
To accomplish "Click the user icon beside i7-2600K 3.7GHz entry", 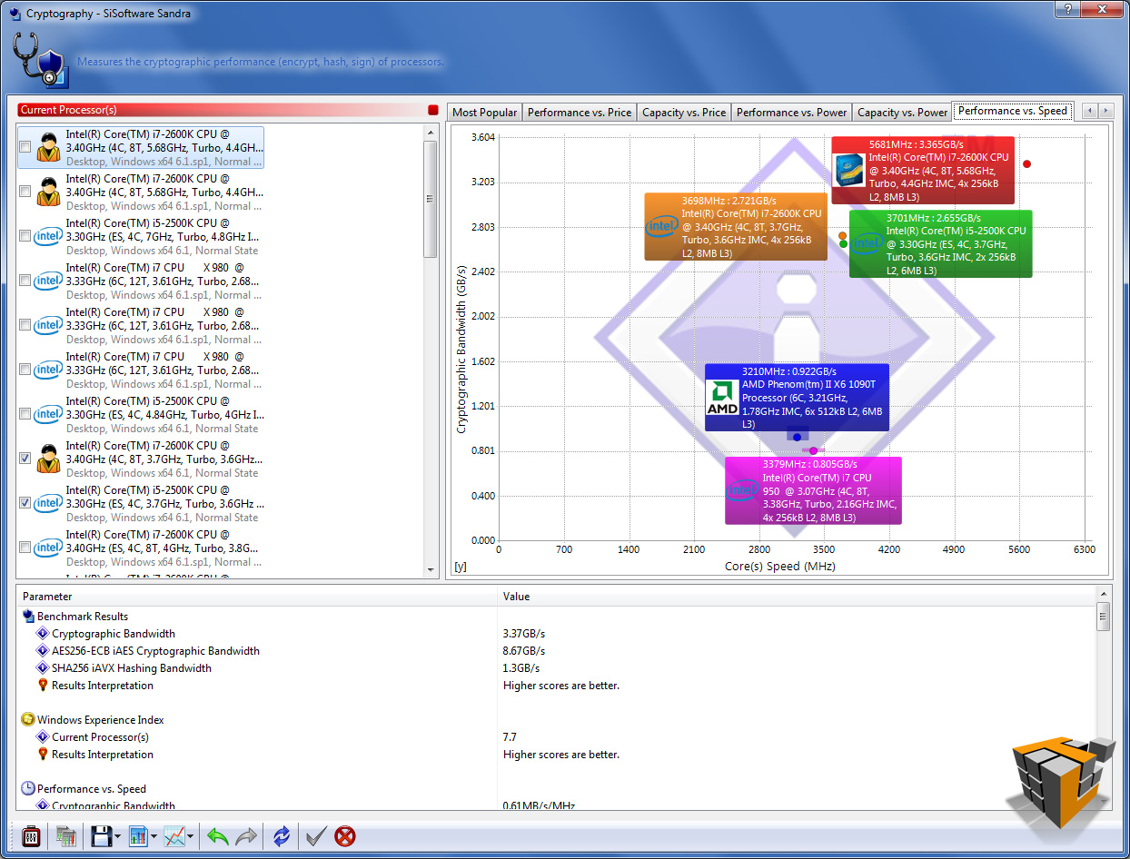I will [x=48, y=459].
